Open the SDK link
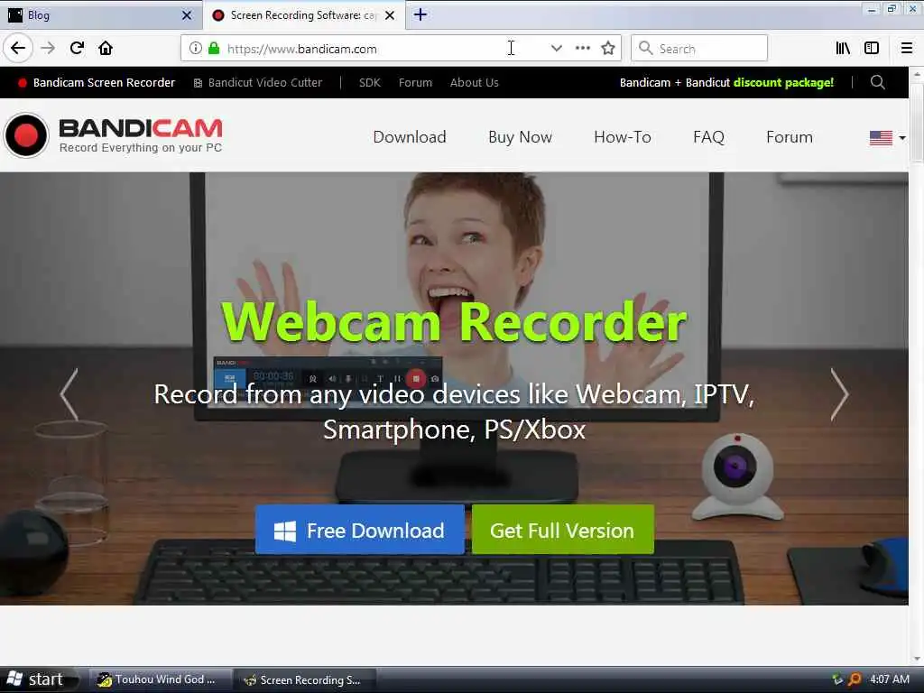This screenshot has width=924, height=693. [x=369, y=82]
